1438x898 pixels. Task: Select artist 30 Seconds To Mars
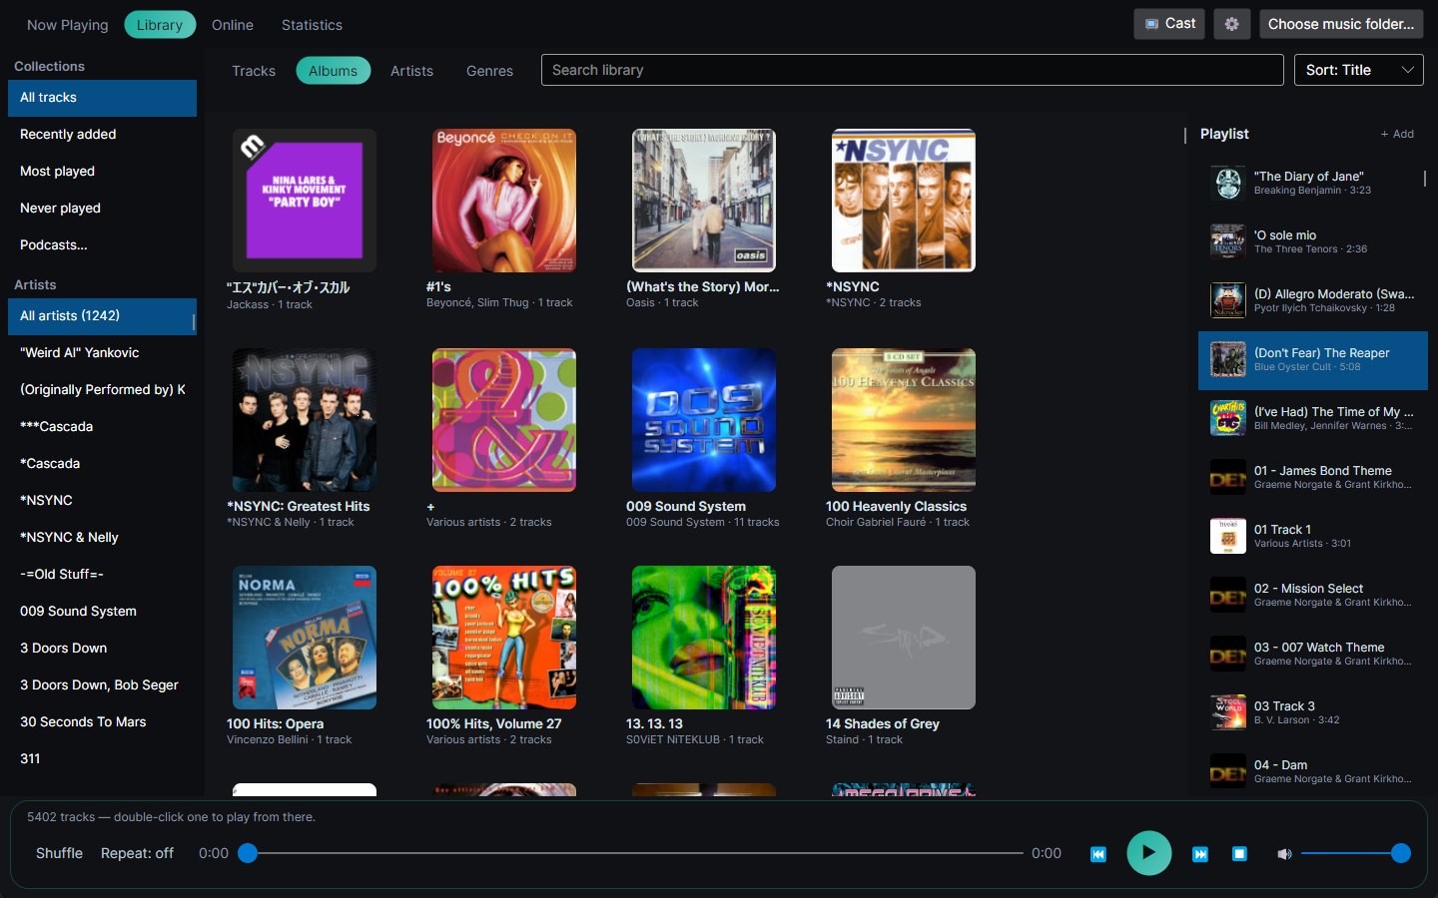coord(102,722)
